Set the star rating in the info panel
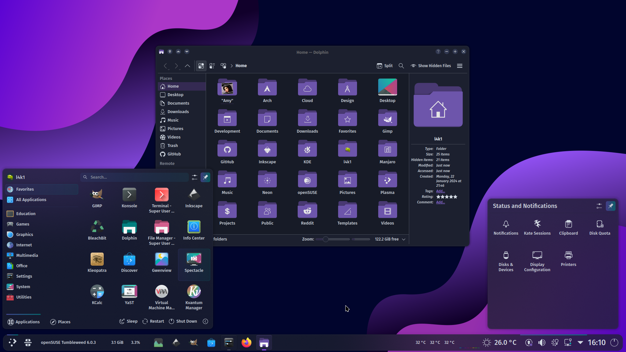This screenshot has width=626, height=352. point(447,197)
